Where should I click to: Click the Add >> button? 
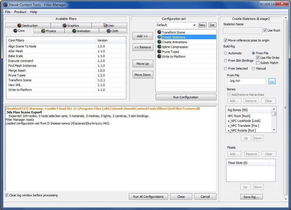(x=143, y=36)
